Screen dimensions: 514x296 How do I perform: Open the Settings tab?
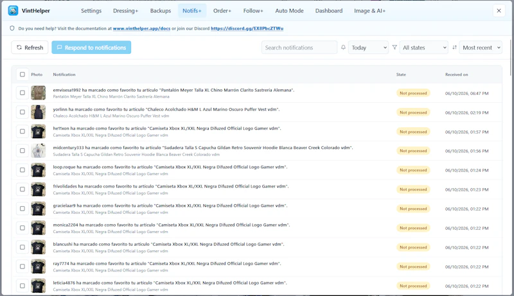(91, 10)
